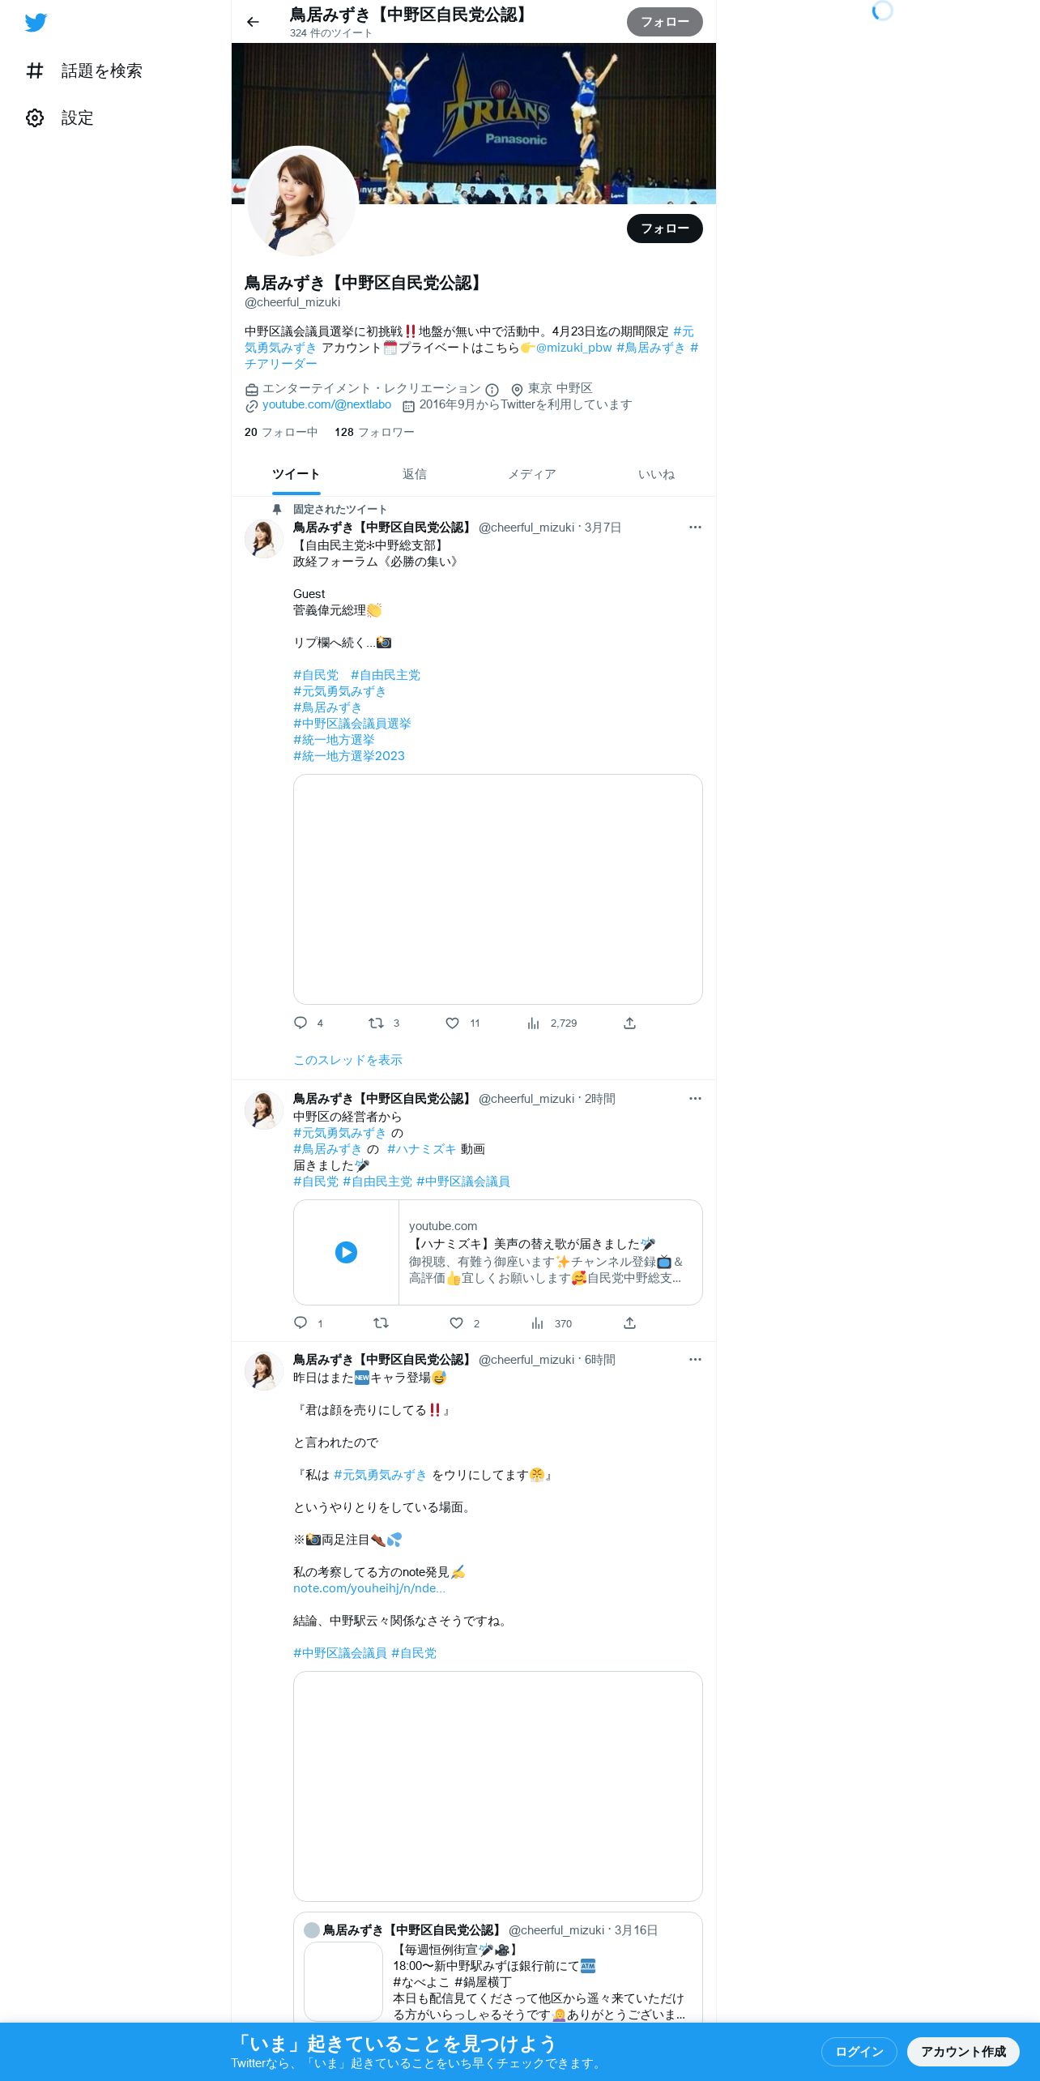
Task: Switch to the メディア tab
Action: [532, 474]
